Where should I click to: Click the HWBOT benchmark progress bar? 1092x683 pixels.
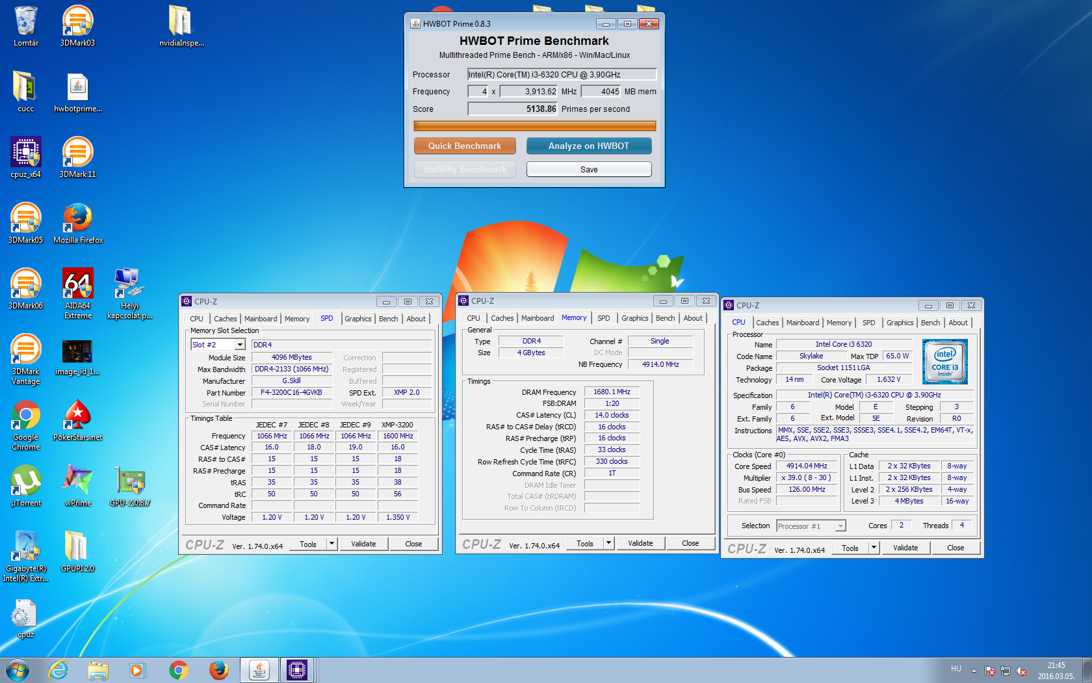point(534,126)
